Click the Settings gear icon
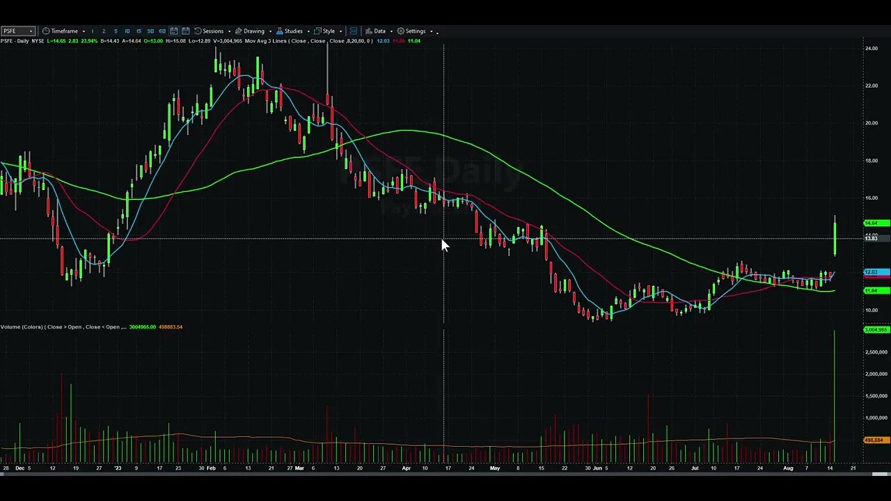Viewport: 891px width, 501px height. pos(401,31)
